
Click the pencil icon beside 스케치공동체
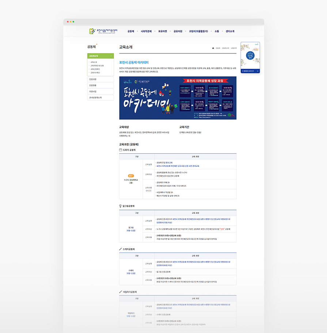tap(121, 249)
